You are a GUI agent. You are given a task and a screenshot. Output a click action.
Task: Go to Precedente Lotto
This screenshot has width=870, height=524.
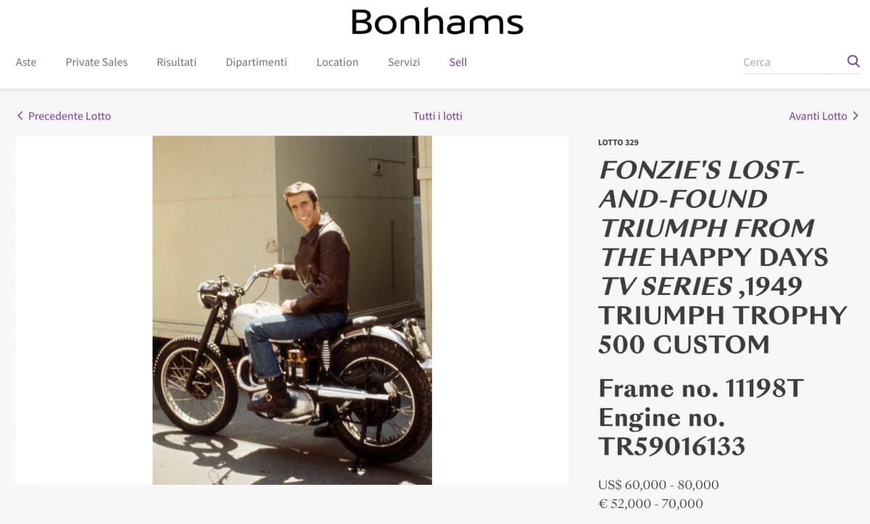click(70, 116)
